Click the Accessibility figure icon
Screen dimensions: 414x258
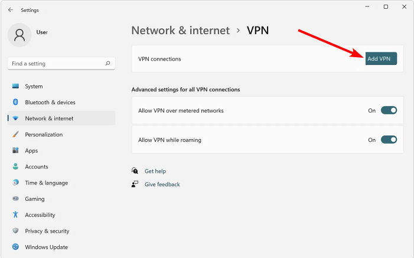coord(15,215)
